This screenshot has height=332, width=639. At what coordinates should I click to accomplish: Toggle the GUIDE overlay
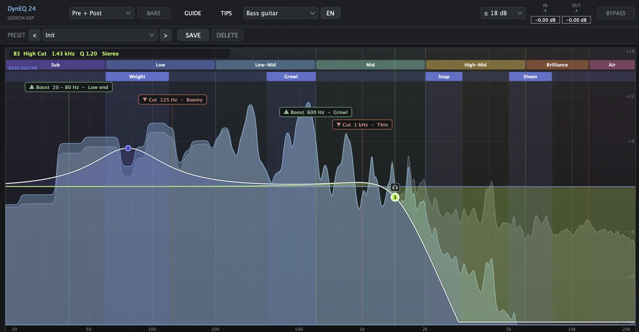[193, 13]
